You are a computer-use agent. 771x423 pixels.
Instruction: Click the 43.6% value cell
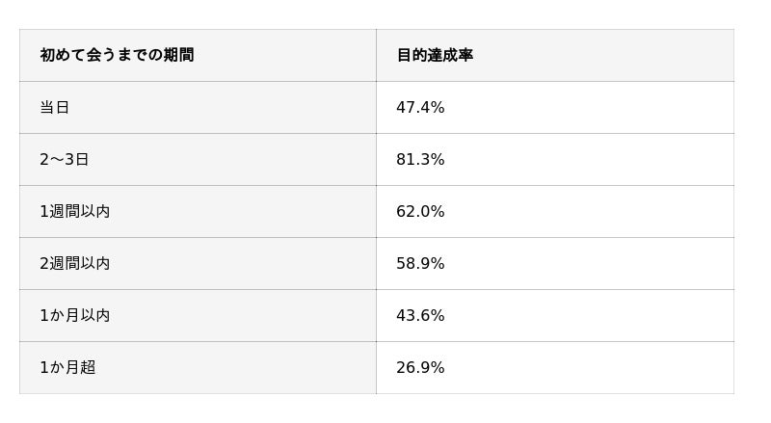pos(555,315)
